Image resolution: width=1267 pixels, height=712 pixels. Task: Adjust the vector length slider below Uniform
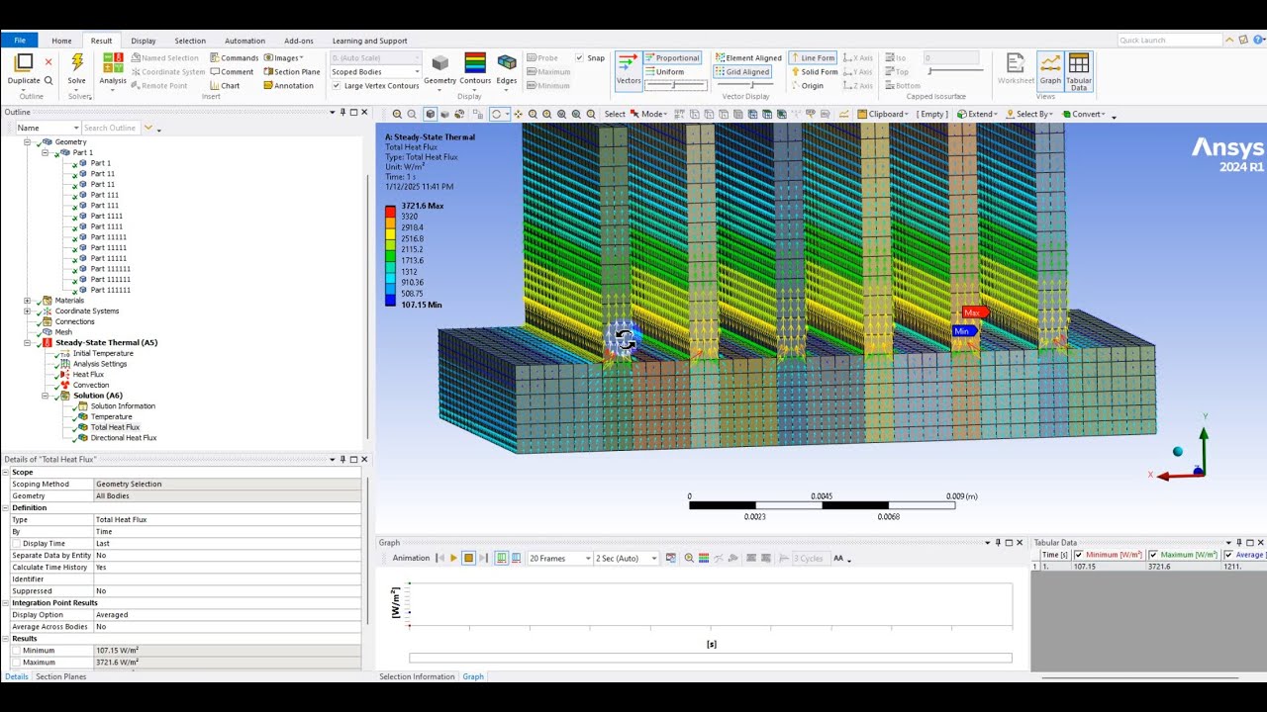[x=676, y=86]
